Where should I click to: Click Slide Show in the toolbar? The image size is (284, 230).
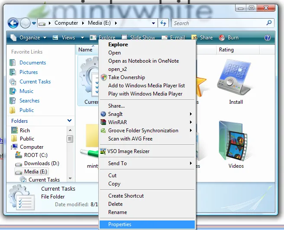click(139, 38)
